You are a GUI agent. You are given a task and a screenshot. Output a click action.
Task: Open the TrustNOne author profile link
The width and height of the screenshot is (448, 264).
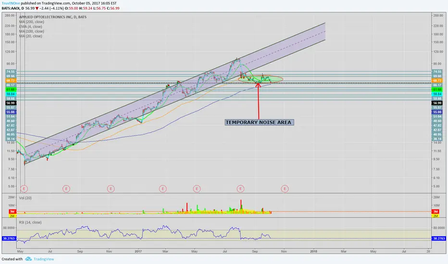[11, 3]
